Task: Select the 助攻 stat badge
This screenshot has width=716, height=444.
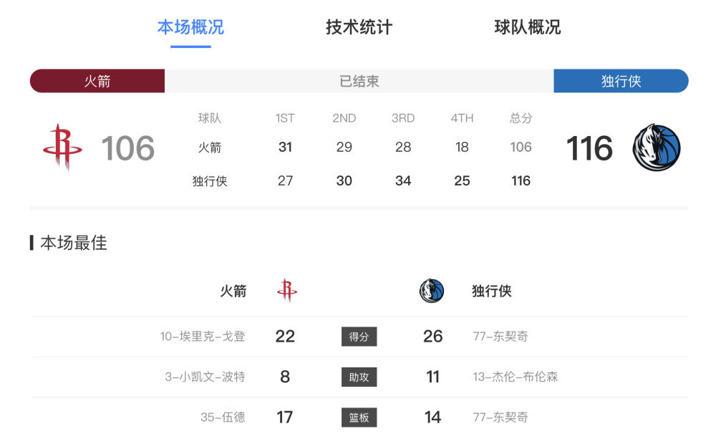Action: point(359,377)
